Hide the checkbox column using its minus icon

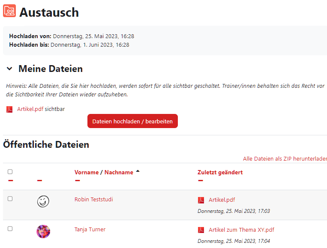11,180
